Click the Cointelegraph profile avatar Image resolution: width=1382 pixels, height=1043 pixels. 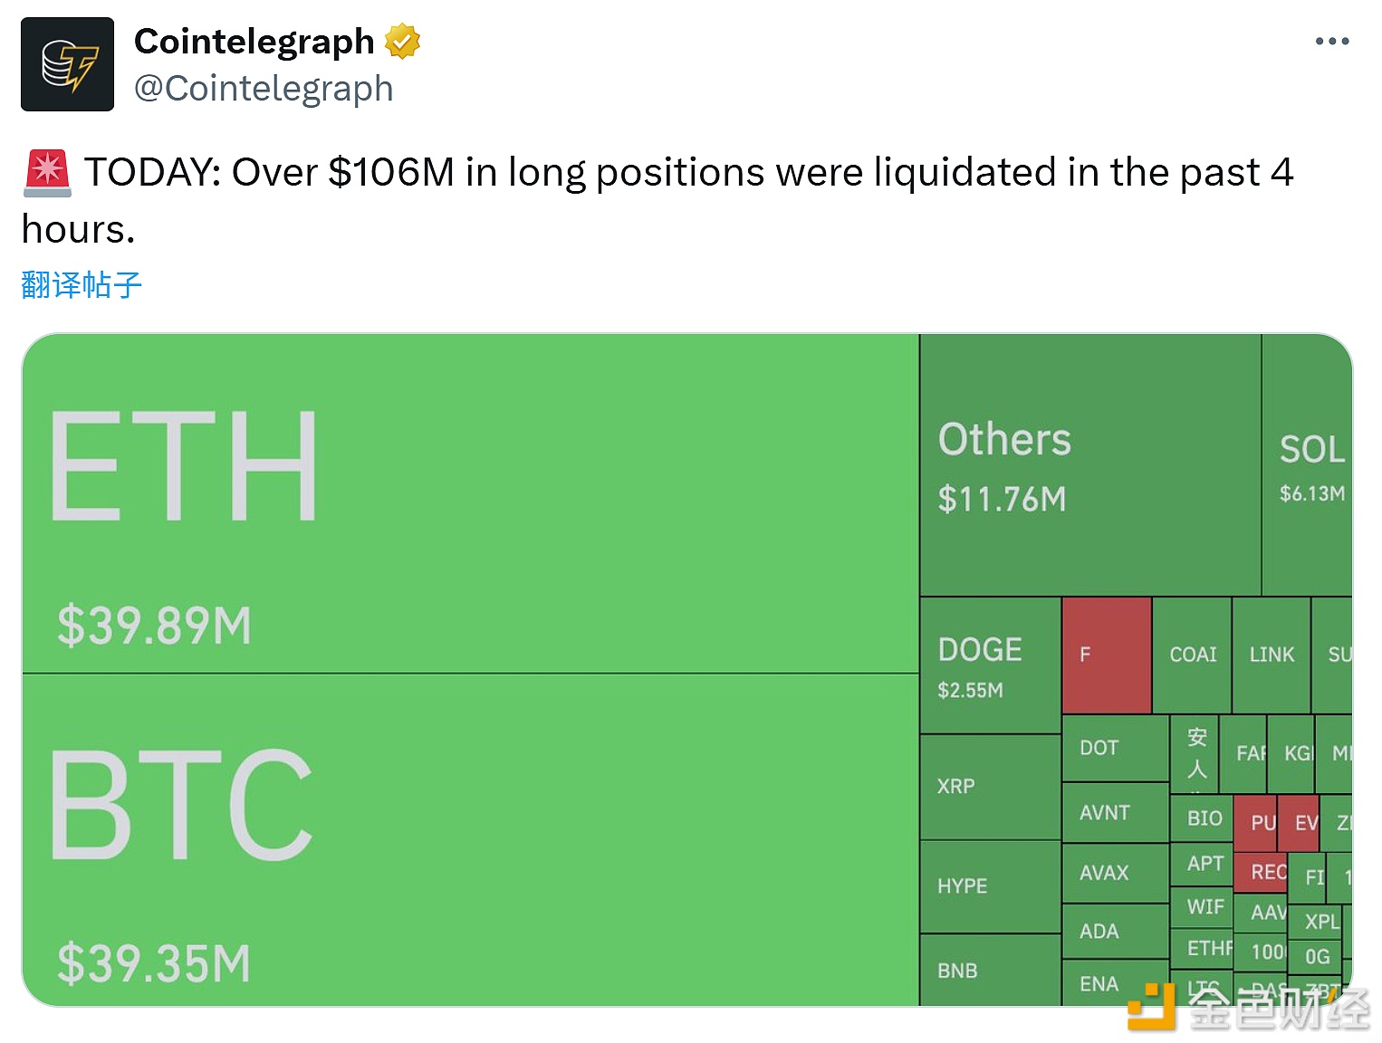coord(68,64)
